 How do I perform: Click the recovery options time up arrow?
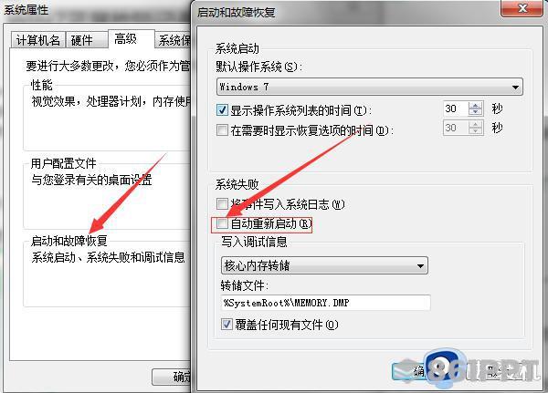point(475,124)
